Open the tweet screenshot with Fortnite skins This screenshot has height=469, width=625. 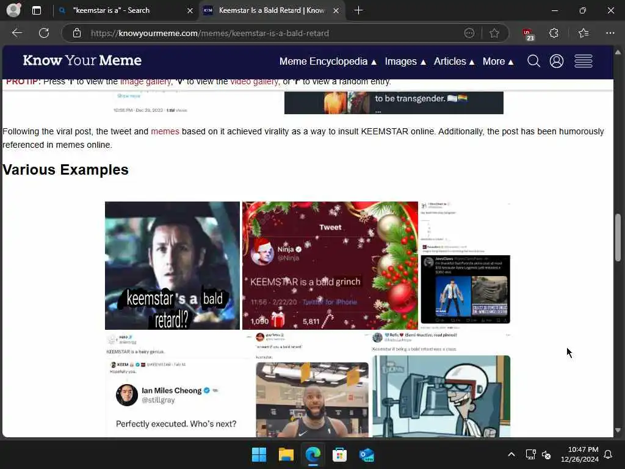465,265
